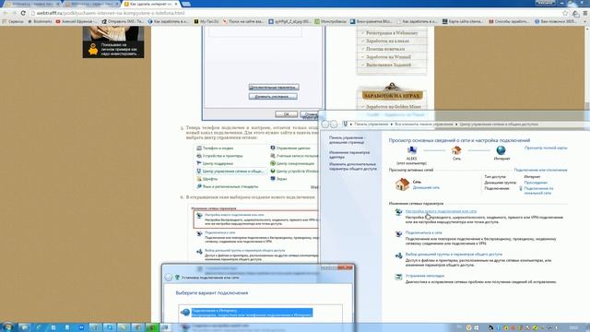This screenshot has width=590, height=332.
Task: Open 'Изменение параметров адаптера' link
Action: tap(349, 155)
